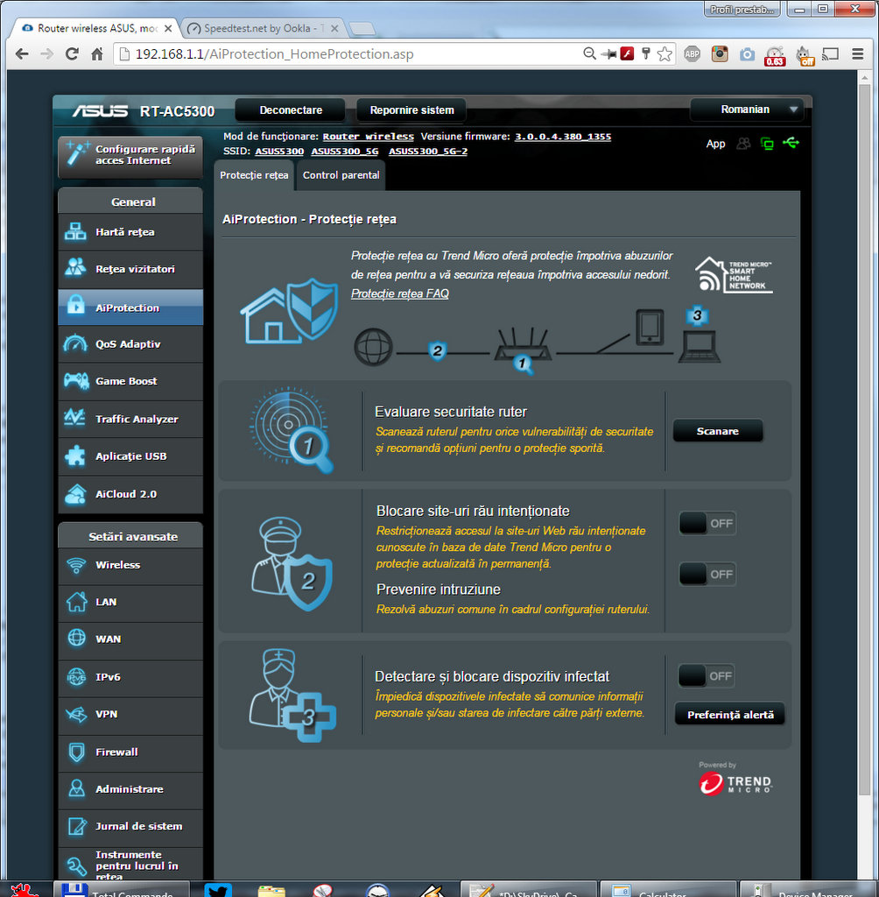879x897 pixels.
Task: Click the Preferință alertă button
Action: pyautogui.click(x=730, y=715)
